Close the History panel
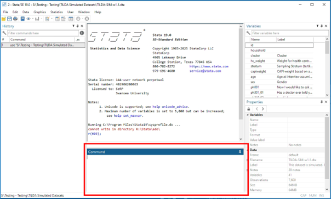This screenshot has width=331, height=199. [82, 26]
